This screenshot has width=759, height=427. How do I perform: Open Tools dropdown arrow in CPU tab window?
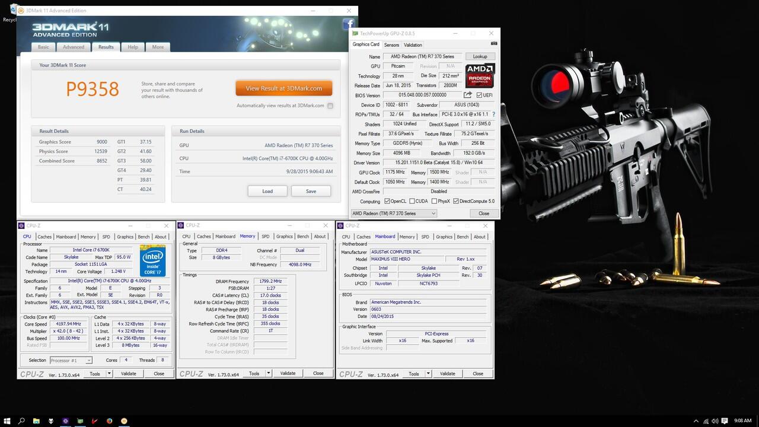point(109,374)
